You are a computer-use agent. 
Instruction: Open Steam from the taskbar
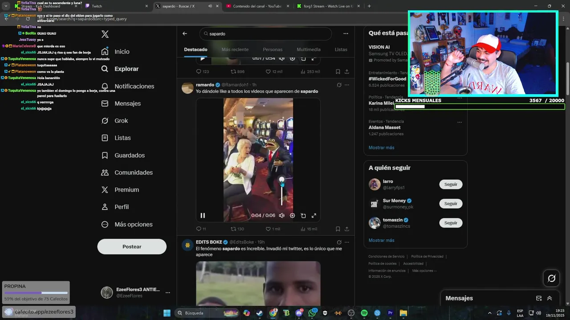point(259,313)
